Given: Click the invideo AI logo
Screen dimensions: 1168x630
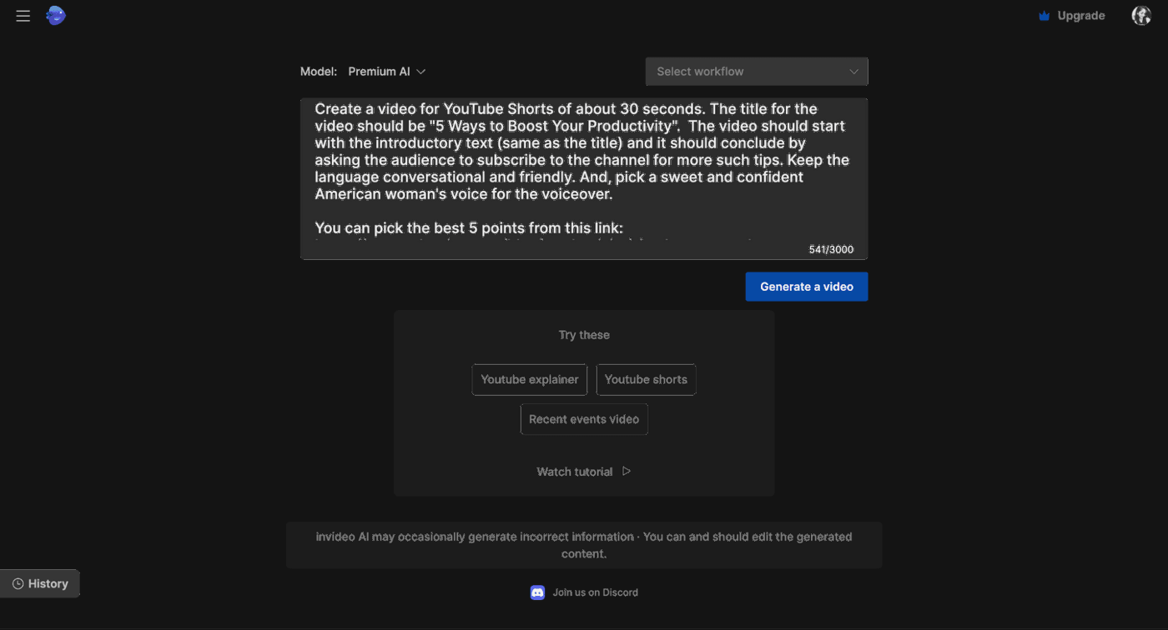Looking at the screenshot, I should 56,15.
